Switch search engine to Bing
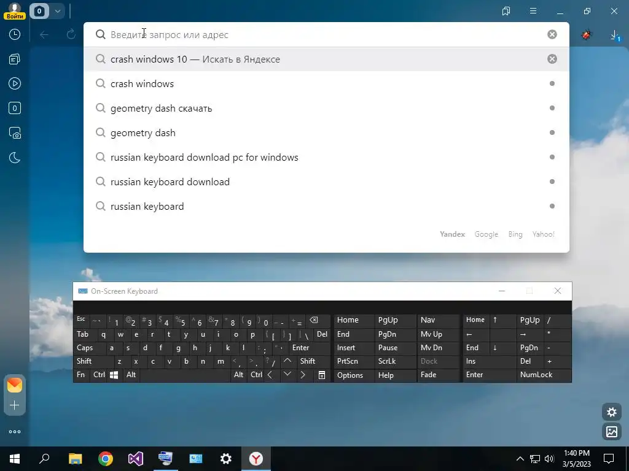Image resolution: width=629 pixels, height=471 pixels. [515, 234]
